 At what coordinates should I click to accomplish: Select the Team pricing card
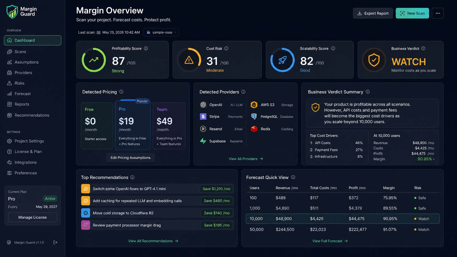pyautogui.click(x=169, y=126)
